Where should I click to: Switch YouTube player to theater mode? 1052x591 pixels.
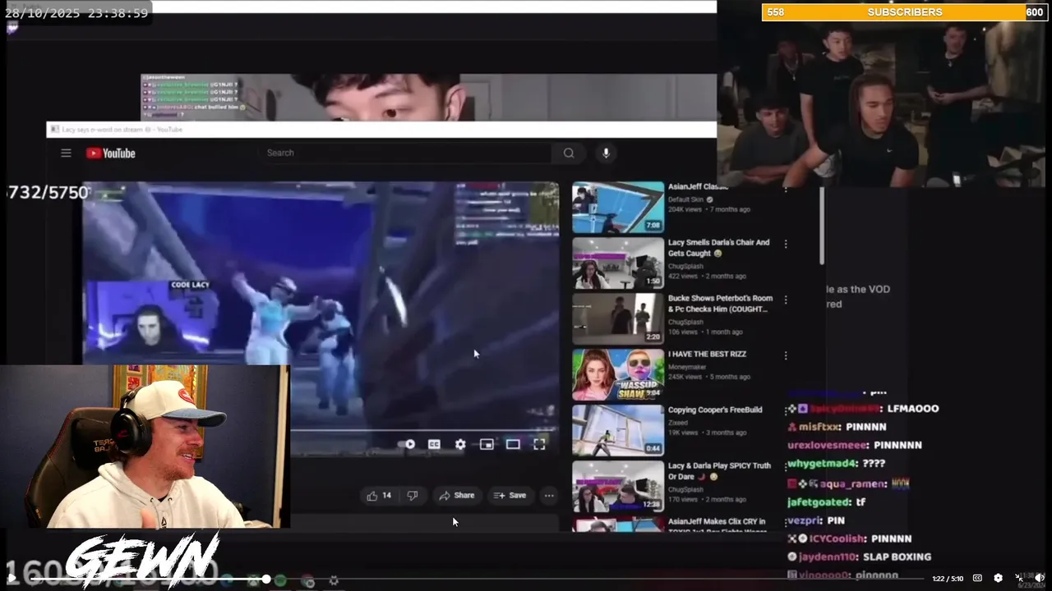point(513,444)
